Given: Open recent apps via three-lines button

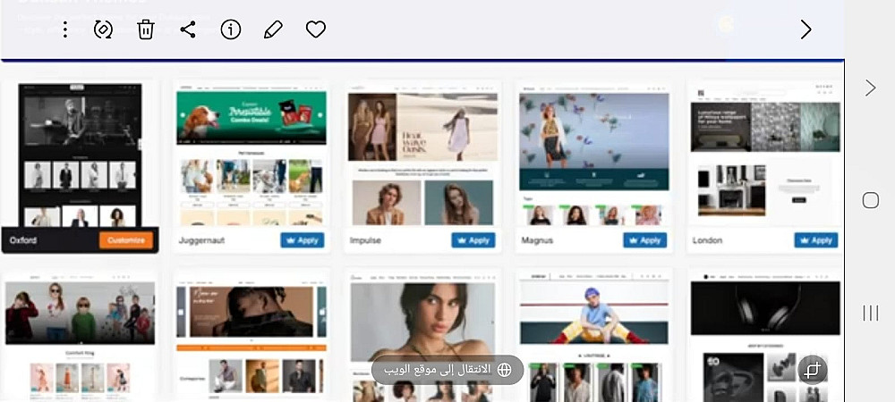Looking at the screenshot, I should click(x=871, y=313).
